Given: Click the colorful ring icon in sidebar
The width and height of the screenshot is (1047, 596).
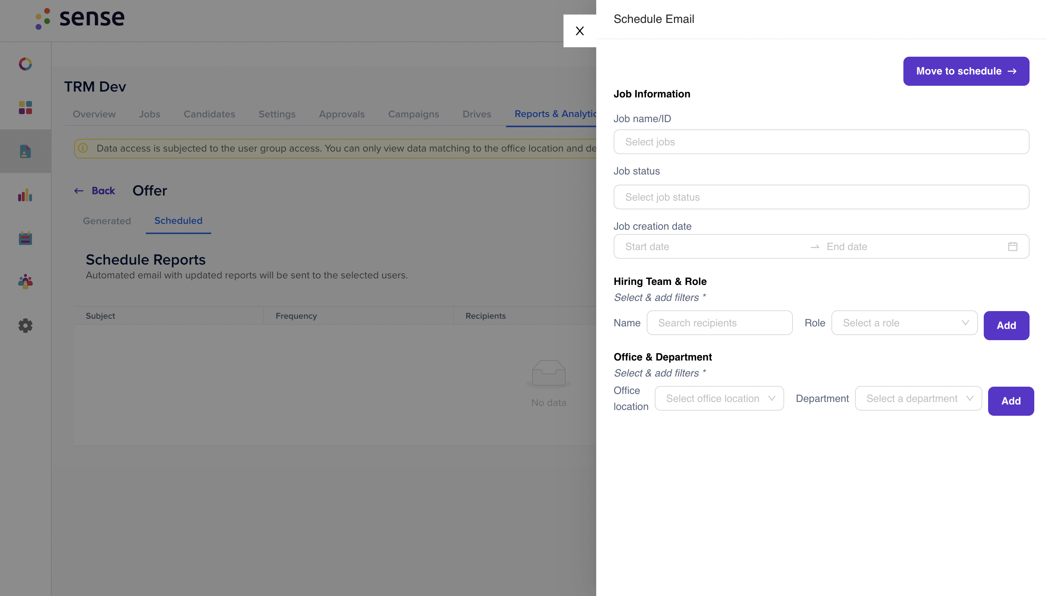Looking at the screenshot, I should [25, 64].
